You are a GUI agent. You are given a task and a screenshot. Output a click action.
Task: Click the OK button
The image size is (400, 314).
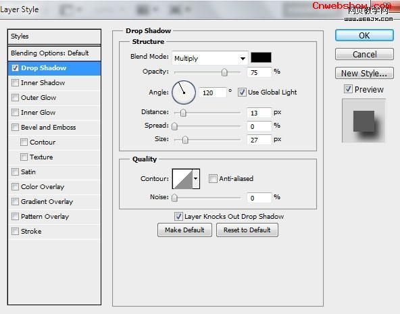(x=364, y=35)
